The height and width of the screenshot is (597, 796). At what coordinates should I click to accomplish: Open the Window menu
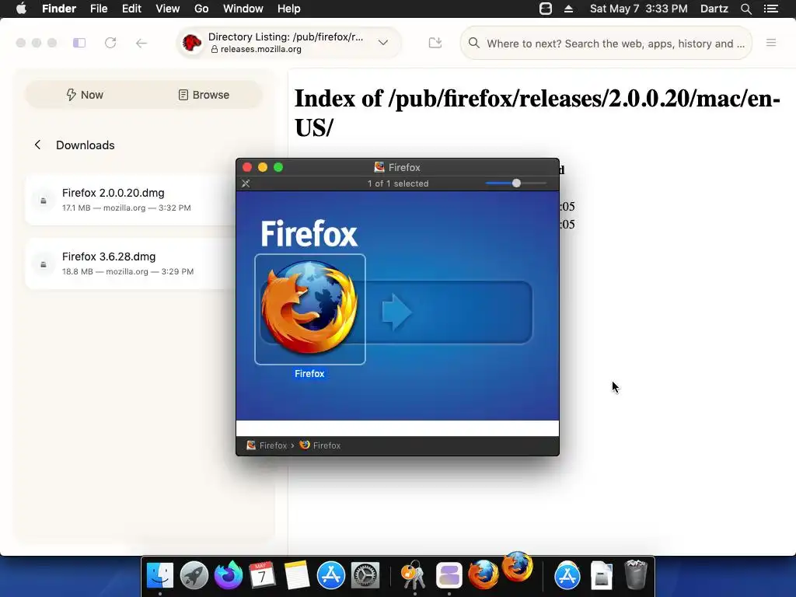tap(243, 9)
